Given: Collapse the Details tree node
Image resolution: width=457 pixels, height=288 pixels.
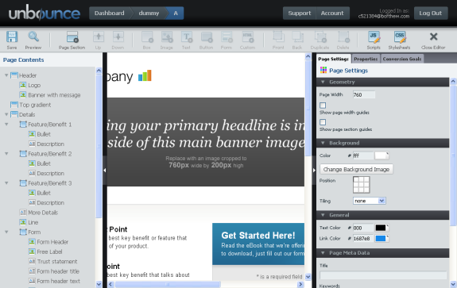Looking at the screenshot, I should 6,114.
